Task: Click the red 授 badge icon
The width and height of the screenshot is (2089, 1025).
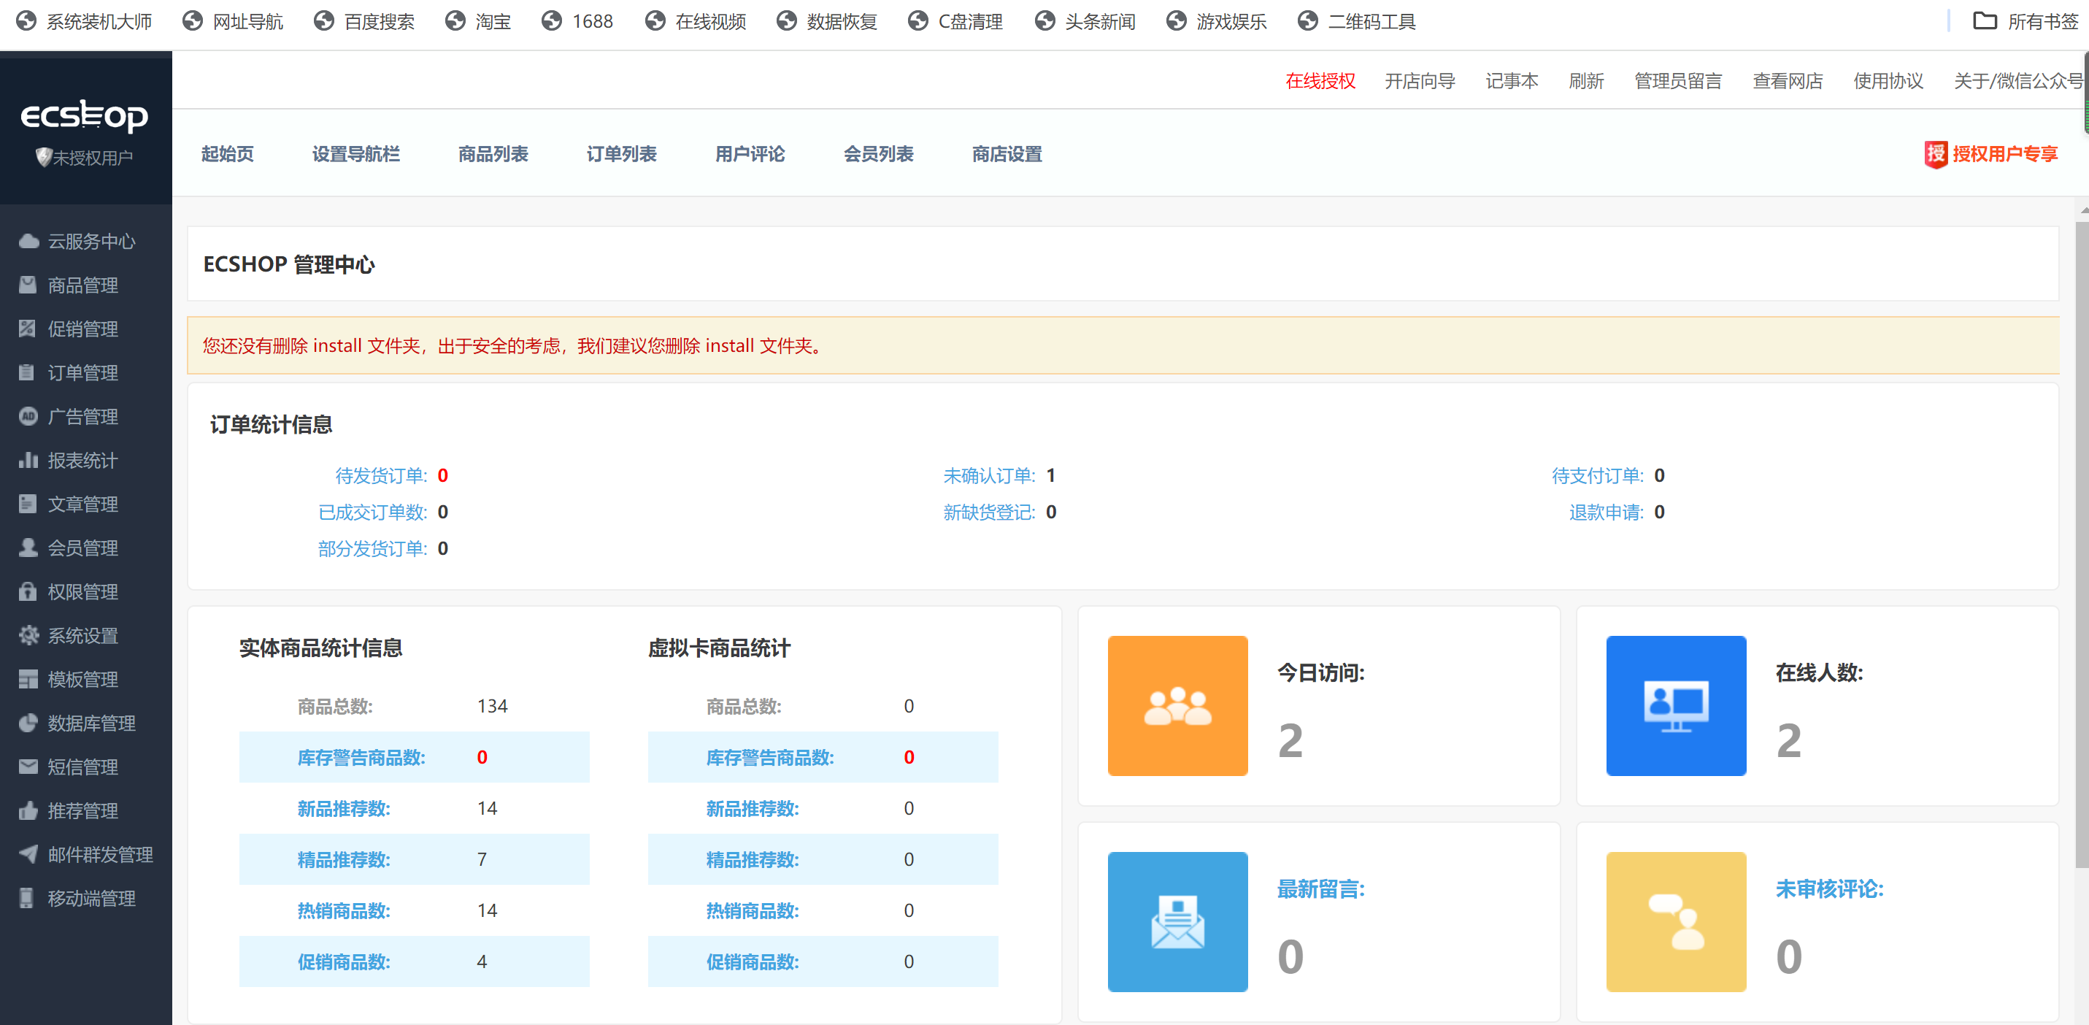Action: point(1936,154)
